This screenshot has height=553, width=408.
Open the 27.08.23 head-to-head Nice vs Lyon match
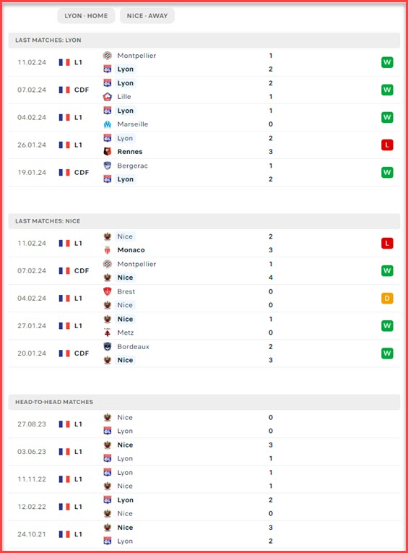[204, 424]
